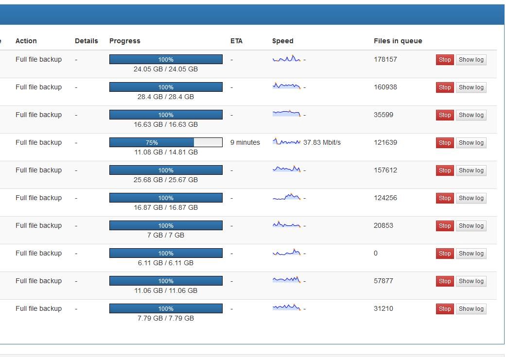Click the '9 minutes' ETA value
Viewport: 507px width, 357px height.
245,142
